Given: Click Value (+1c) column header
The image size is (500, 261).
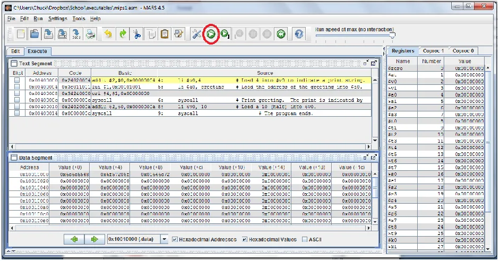Looking at the screenshot, I should [x=351, y=167].
